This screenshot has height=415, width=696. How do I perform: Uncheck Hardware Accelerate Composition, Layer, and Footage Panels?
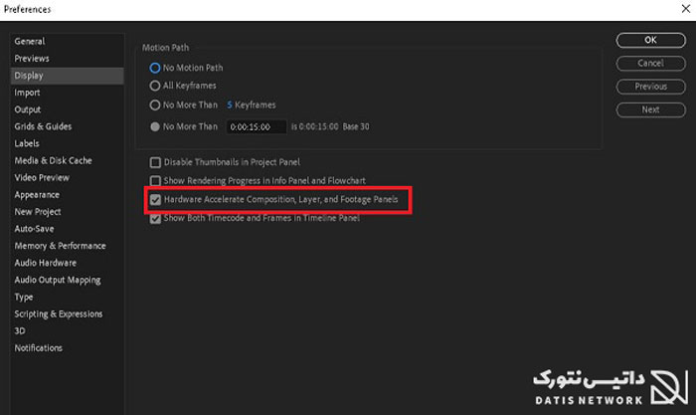coord(154,200)
